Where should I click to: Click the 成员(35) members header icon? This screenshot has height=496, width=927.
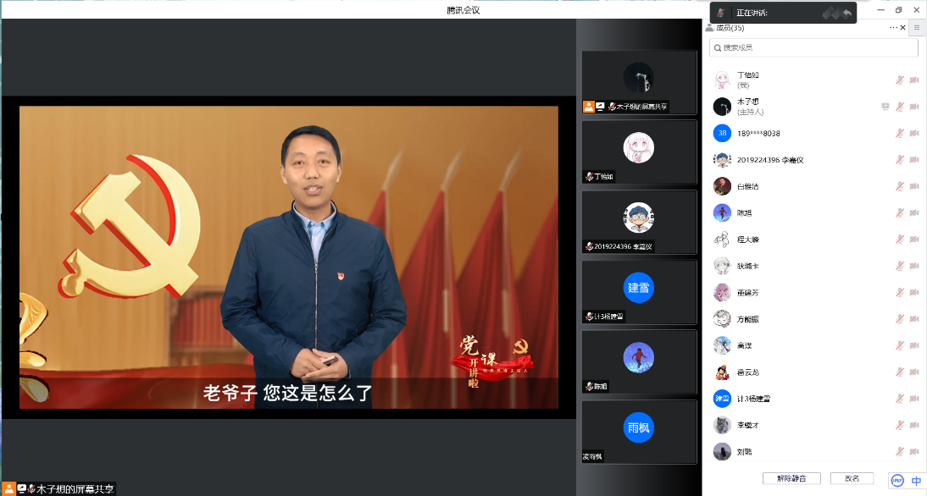coord(708,28)
